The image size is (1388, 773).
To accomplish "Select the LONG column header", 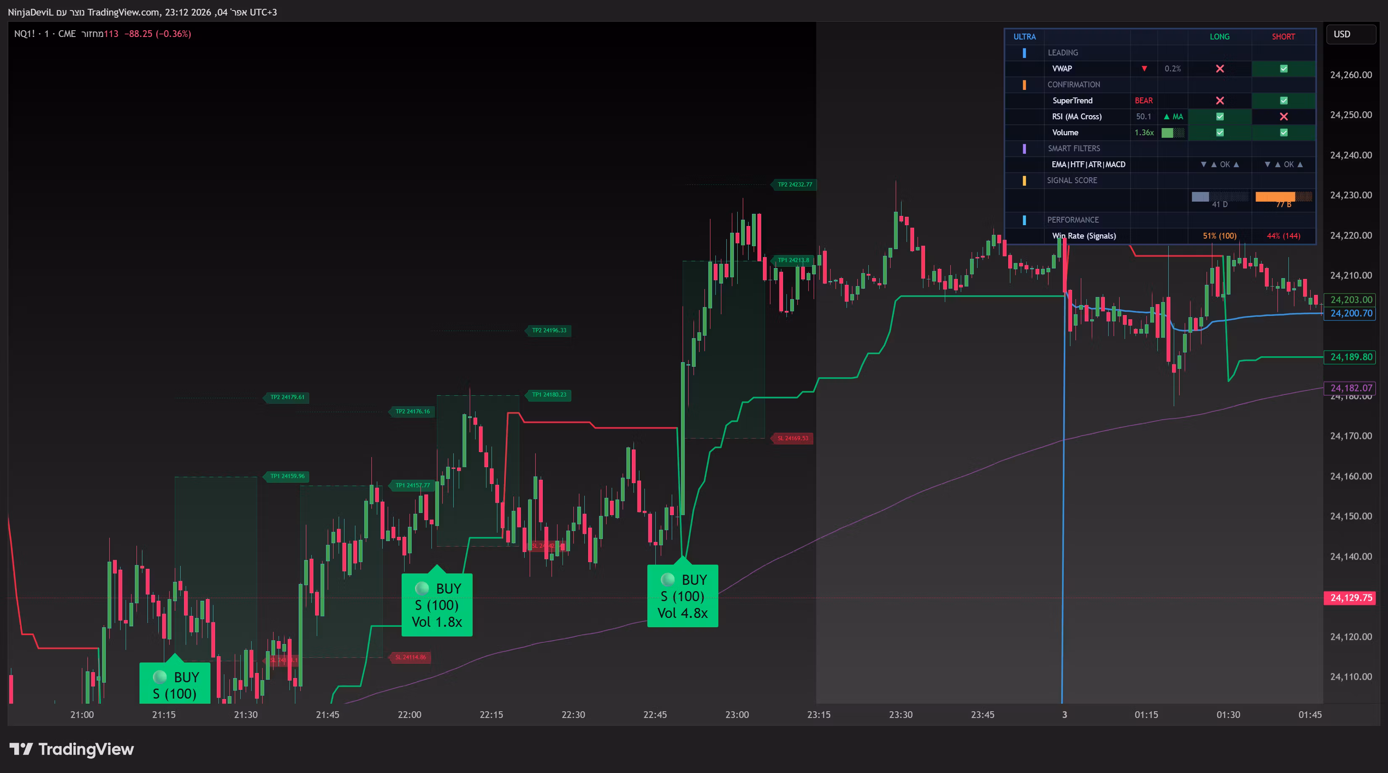I will [x=1220, y=37].
